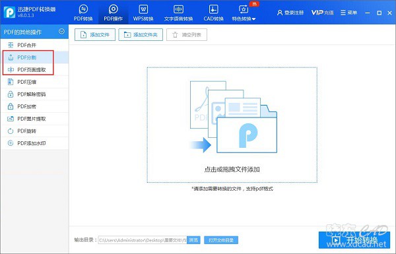
Task: Open the PDF转换 toolbar icon
Action: [83, 13]
